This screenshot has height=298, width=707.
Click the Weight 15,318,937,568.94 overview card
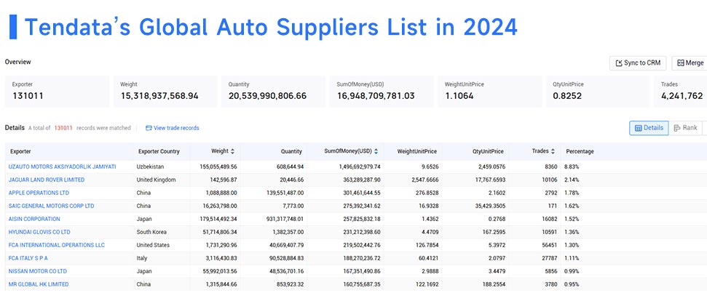pyautogui.click(x=165, y=92)
